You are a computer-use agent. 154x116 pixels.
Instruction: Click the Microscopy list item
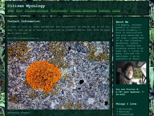tap(125, 109)
